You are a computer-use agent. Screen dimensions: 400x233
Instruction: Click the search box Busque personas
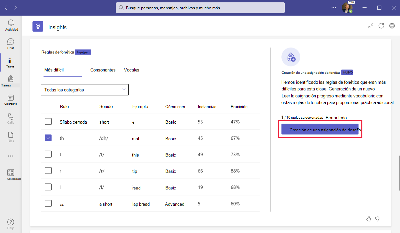click(x=200, y=8)
